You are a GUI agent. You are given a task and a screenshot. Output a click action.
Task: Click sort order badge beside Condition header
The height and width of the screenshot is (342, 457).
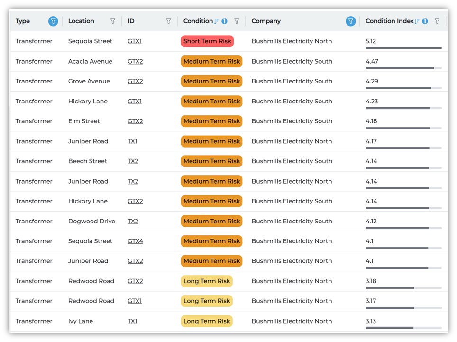(224, 21)
